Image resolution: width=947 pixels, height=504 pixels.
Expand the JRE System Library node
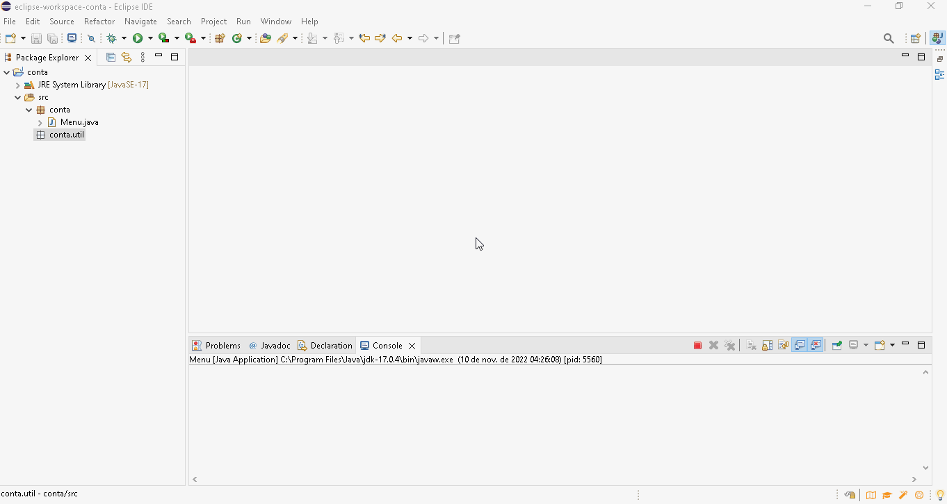coord(18,85)
